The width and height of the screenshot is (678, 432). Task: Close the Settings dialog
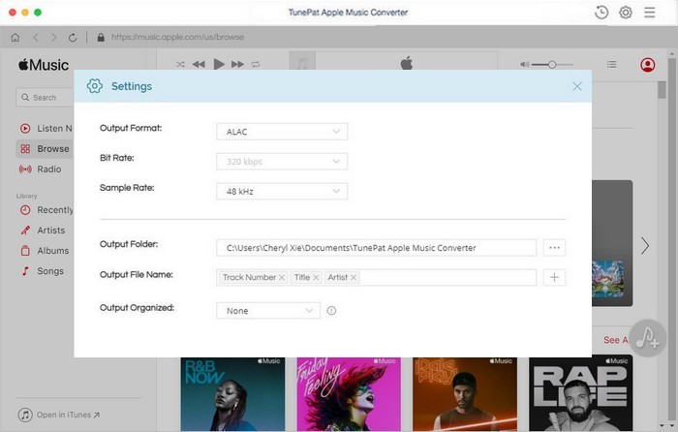point(577,86)
